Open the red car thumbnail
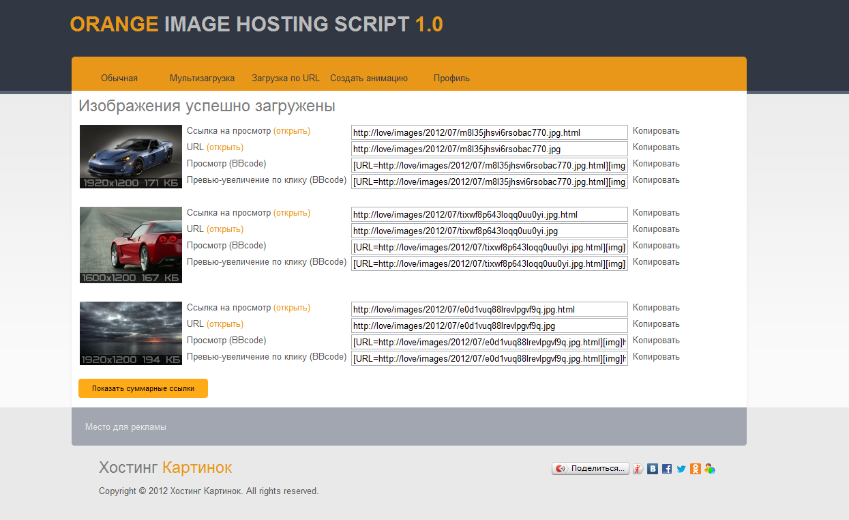The width and height of the screenshot is (849, 520). [131, 245]
